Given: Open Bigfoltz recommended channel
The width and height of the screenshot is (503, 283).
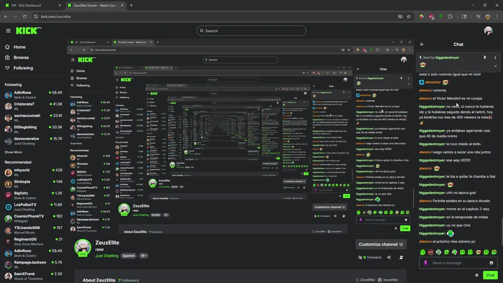Looking at the screenshot, I should click(x=33, y=195).
